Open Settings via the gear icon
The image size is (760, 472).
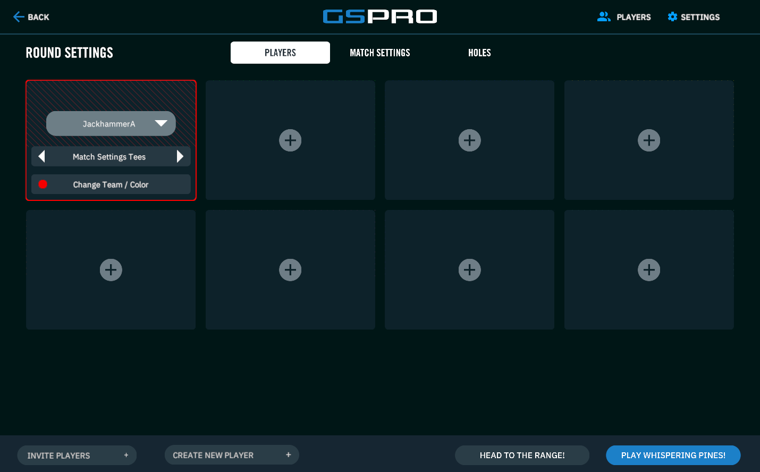coord(672,17)
